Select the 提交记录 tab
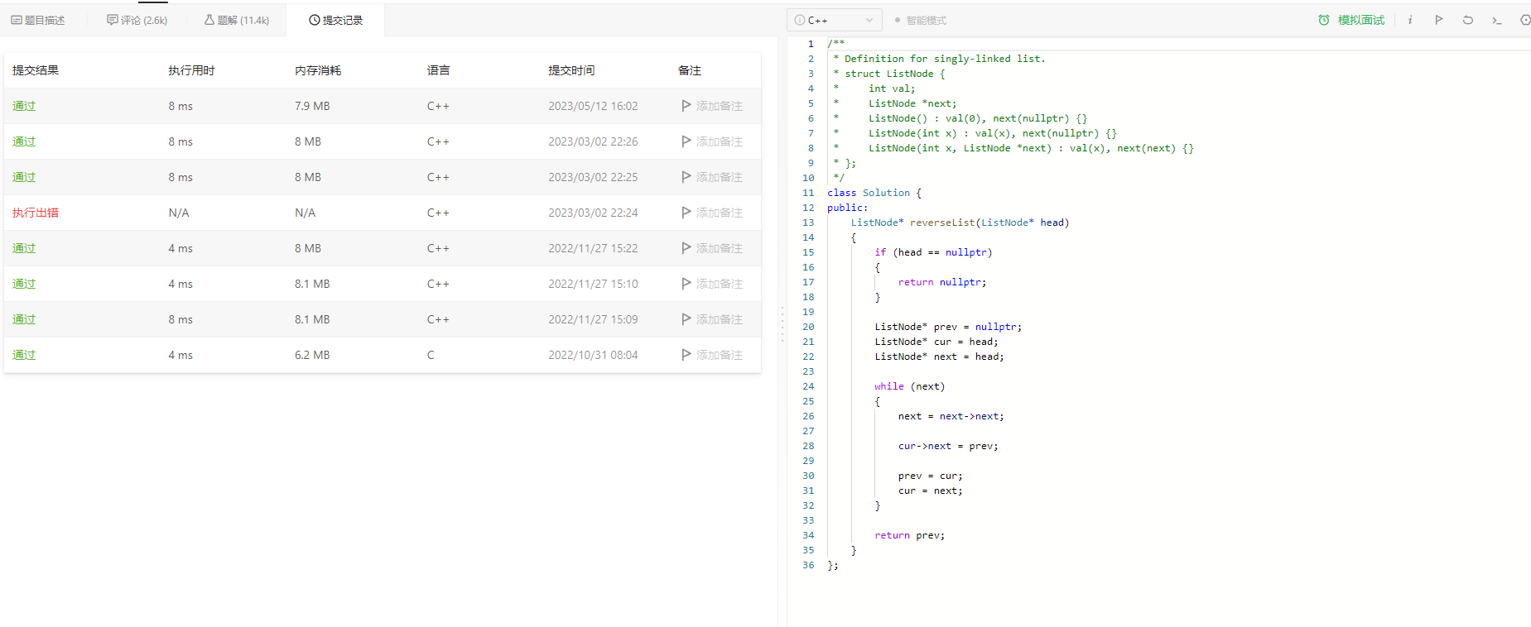Viewport: 1531px width, 627px height. (336, 20)
